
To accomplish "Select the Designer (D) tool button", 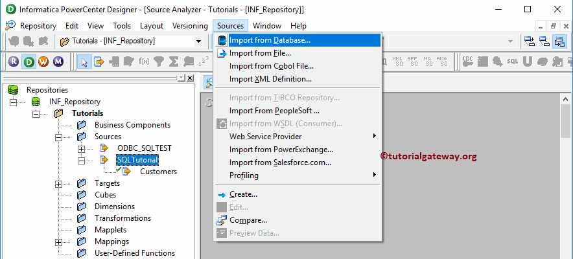I will [x=29, y=62].
